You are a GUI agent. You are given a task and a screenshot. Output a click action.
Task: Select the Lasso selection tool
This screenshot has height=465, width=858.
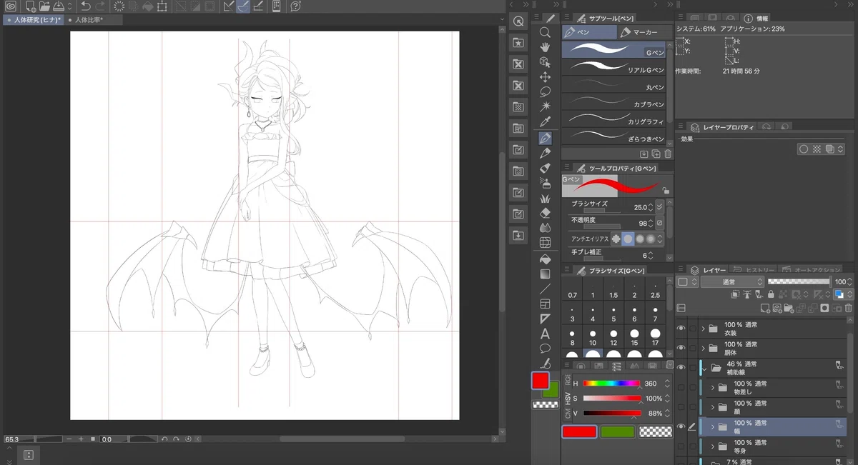(545, 92)
